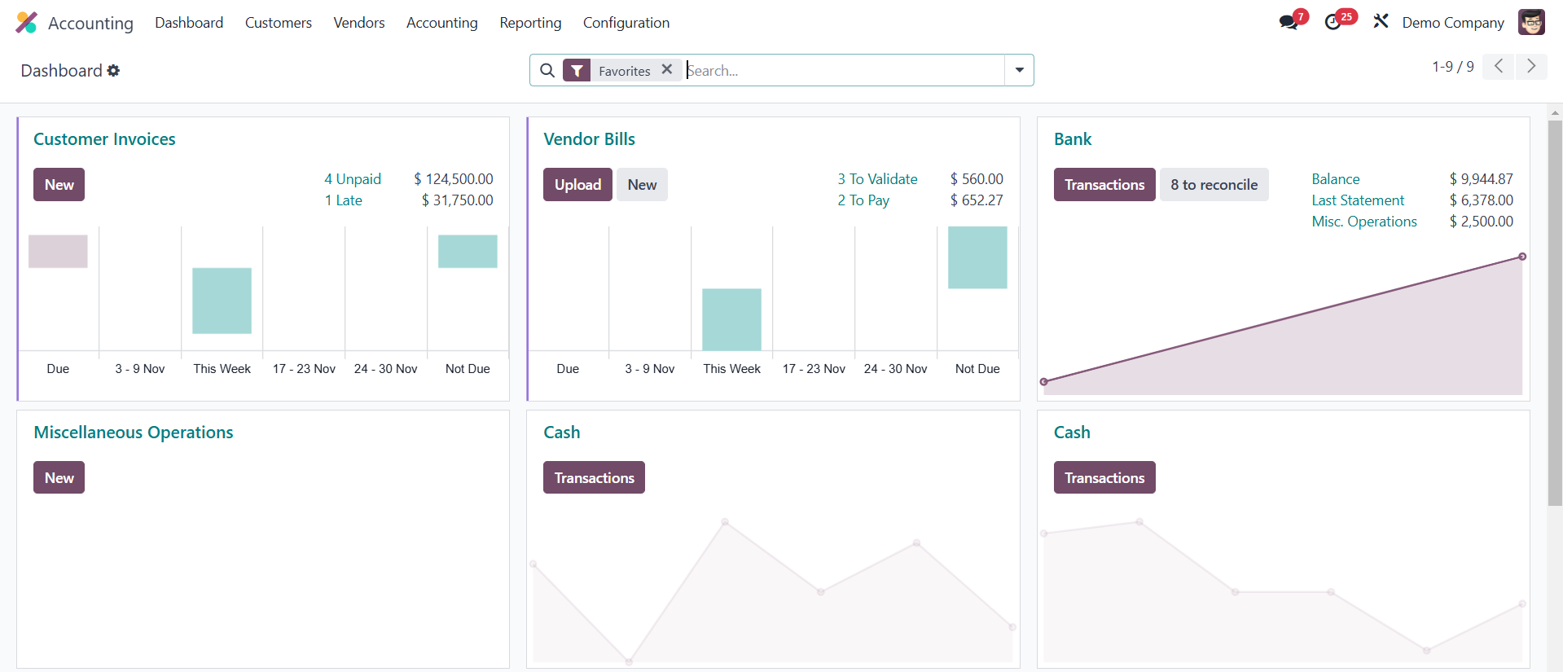
Task: Open the Configuration menu
Action: click(x=626, y=23)
